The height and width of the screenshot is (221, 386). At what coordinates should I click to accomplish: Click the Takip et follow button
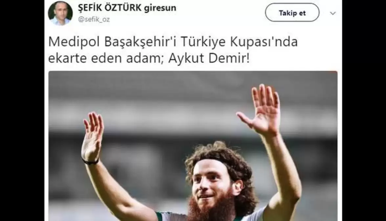[x=292, y=12]
